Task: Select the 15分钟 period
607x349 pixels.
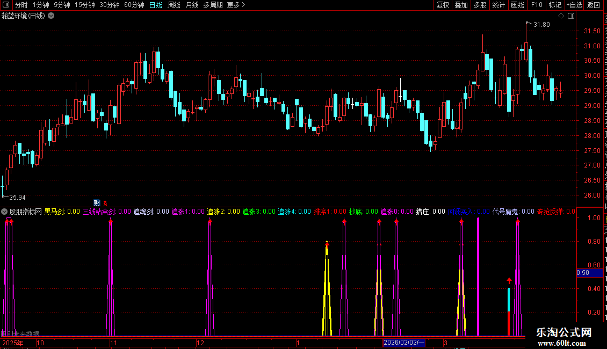Action: (85, 5)
